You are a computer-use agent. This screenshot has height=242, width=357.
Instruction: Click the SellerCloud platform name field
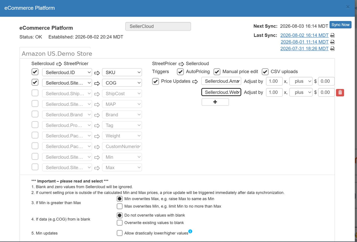[158, 26]
